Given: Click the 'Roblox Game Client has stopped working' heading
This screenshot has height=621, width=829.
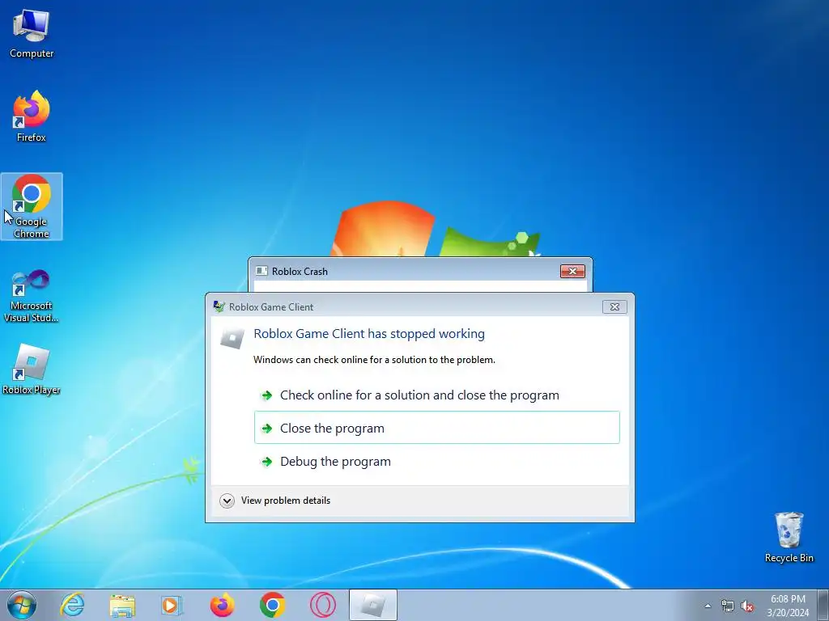Looking at the screenshot, I should 369,334.
